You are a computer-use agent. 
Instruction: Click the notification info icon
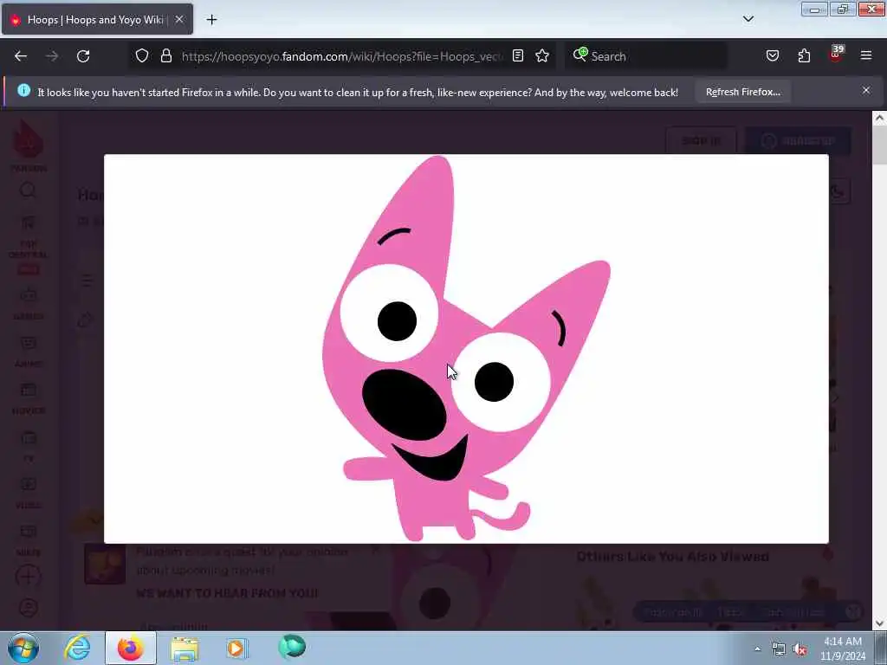coord(23,90)
